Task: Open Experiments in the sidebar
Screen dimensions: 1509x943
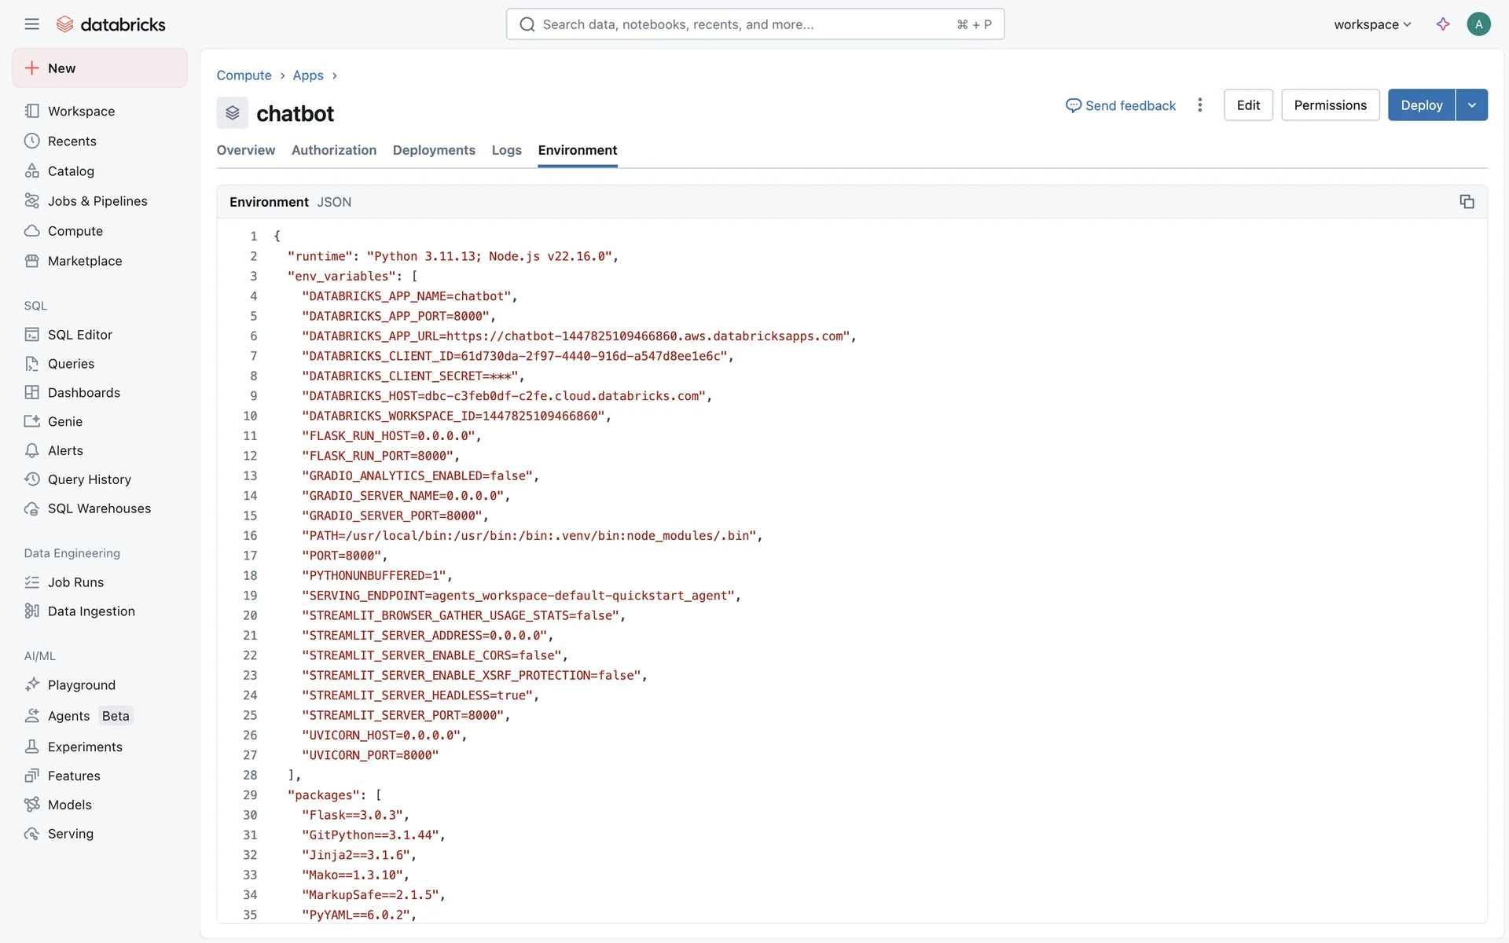Action: pos(85,747)
